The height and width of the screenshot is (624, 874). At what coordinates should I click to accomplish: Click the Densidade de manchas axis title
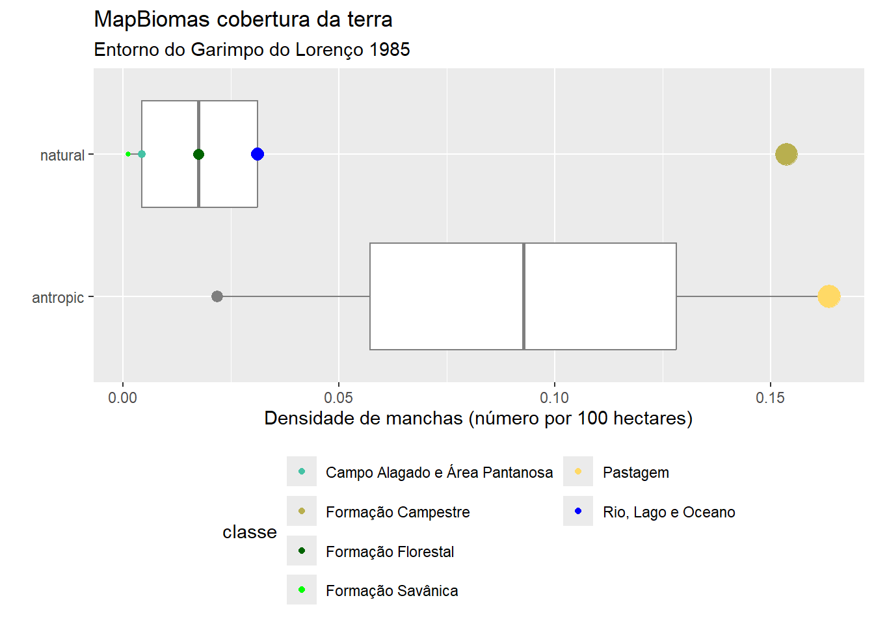[479, 418]
